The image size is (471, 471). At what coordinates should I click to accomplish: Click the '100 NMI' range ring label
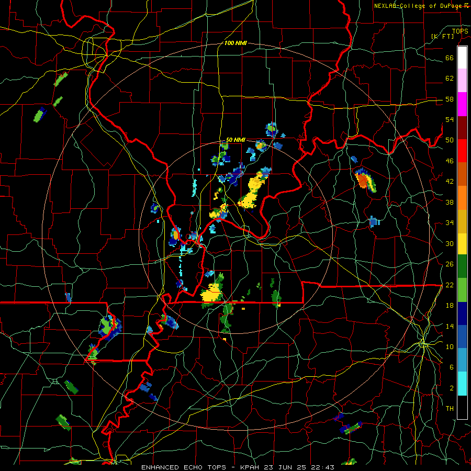[x=235, y=43]
